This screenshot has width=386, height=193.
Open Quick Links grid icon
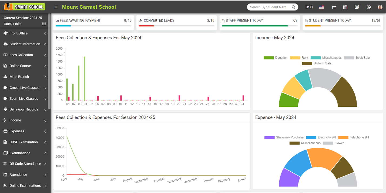(44, 24)
